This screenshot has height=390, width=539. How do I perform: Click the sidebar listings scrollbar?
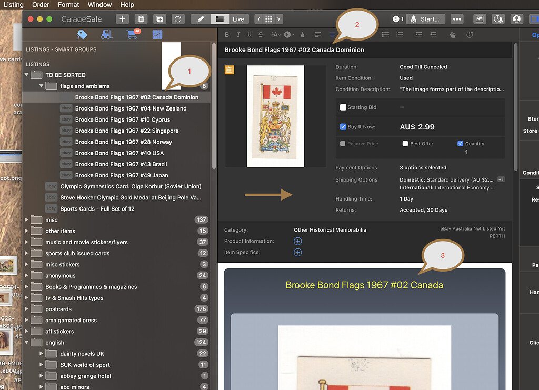coord(214,106)
